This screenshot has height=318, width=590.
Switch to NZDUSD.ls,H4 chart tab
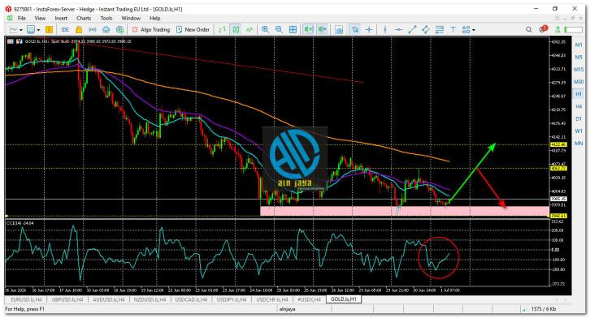150,299
